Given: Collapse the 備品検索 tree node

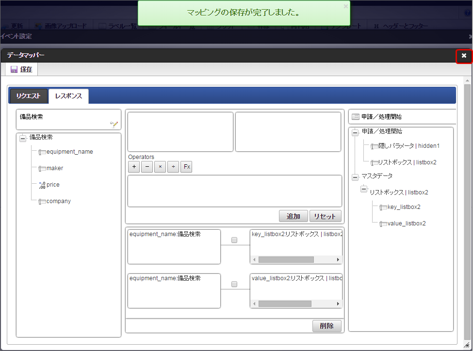Looking at the screenshot, I should click(x=23, y=139).
